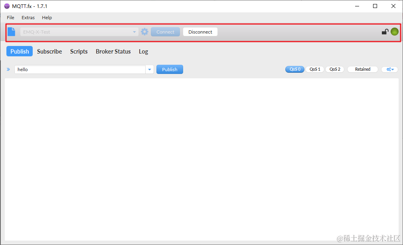Toggle the Retained message flag
This screenshot has width=403, height=245.
[x=363, y=69]
